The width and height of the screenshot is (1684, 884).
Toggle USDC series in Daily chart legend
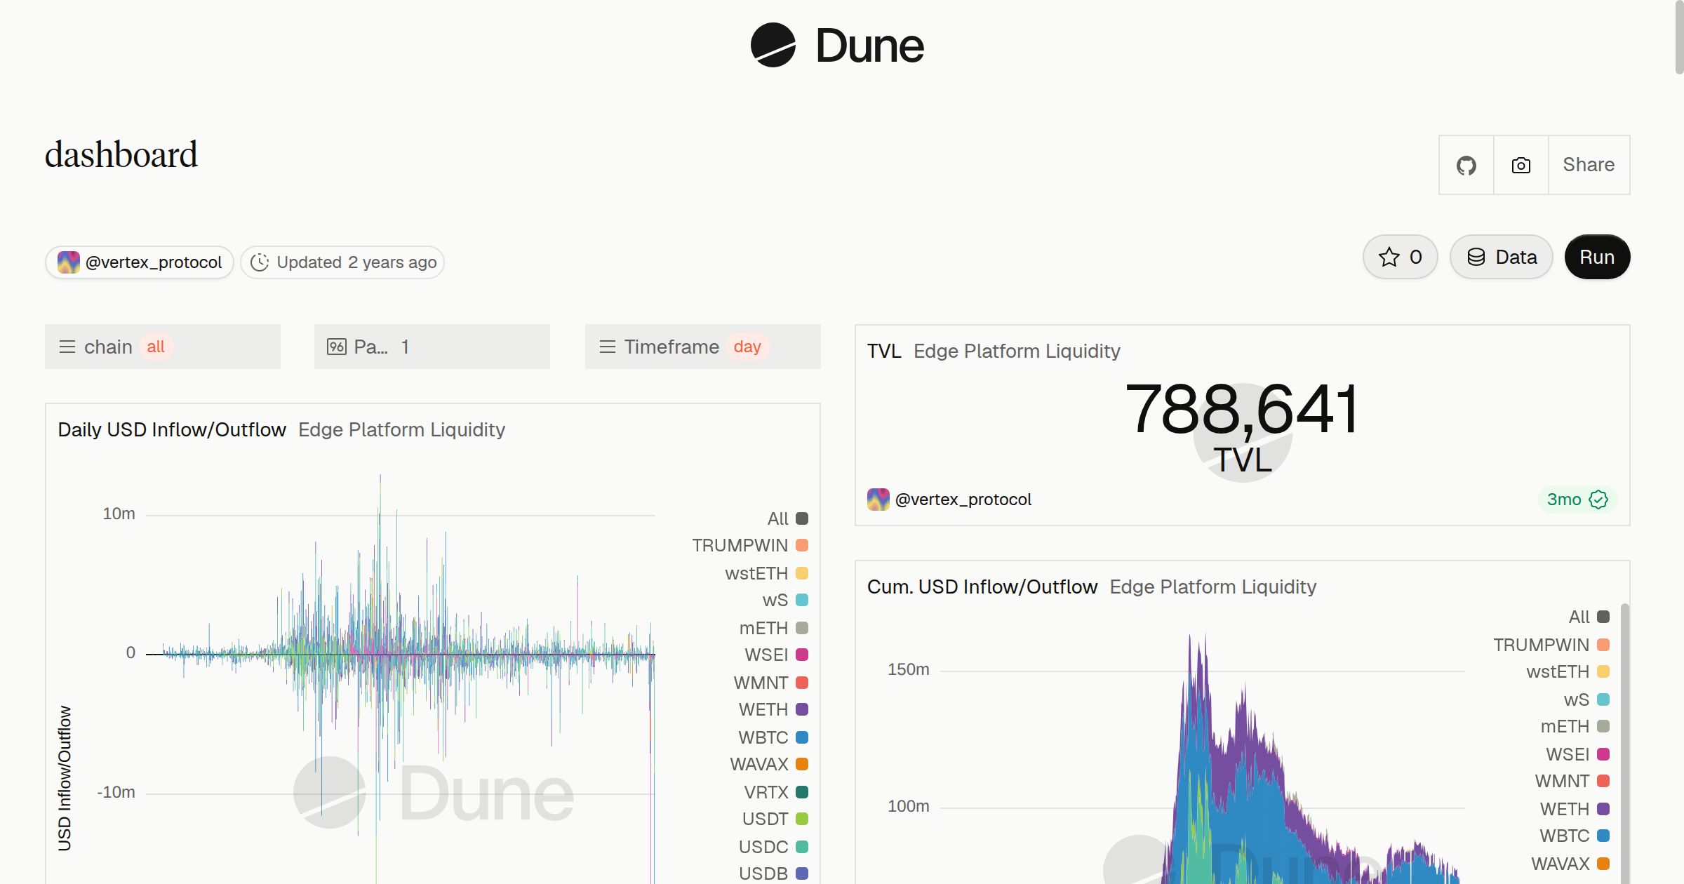pyautogui.click(x=773, y=847)
